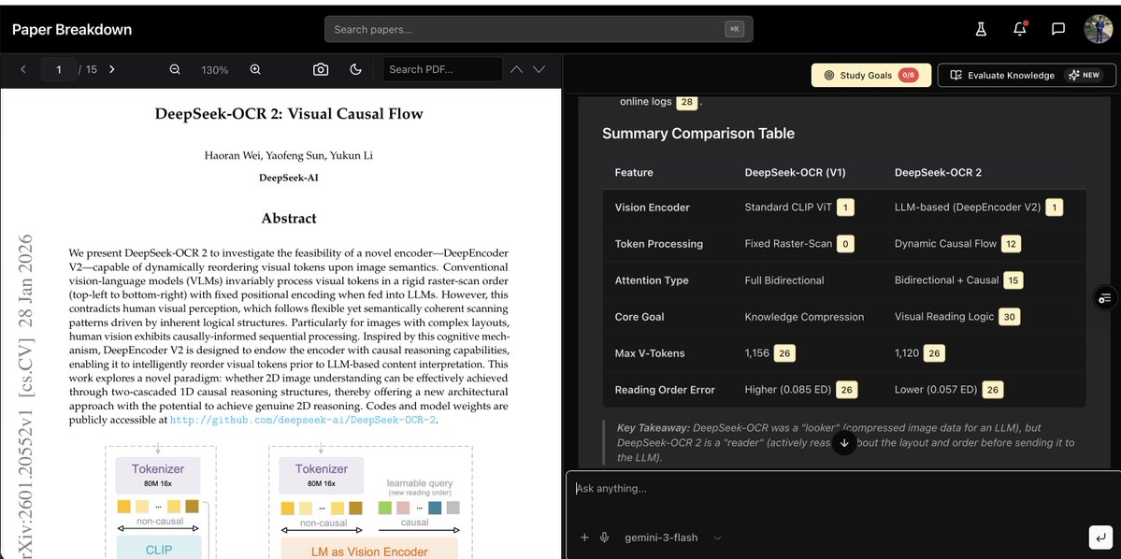Select the Token Processing row label
Screen dimensions: 1121x559
658,244
